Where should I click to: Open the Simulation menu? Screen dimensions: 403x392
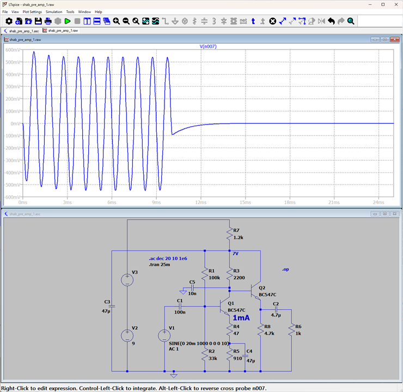pos(54,12)
